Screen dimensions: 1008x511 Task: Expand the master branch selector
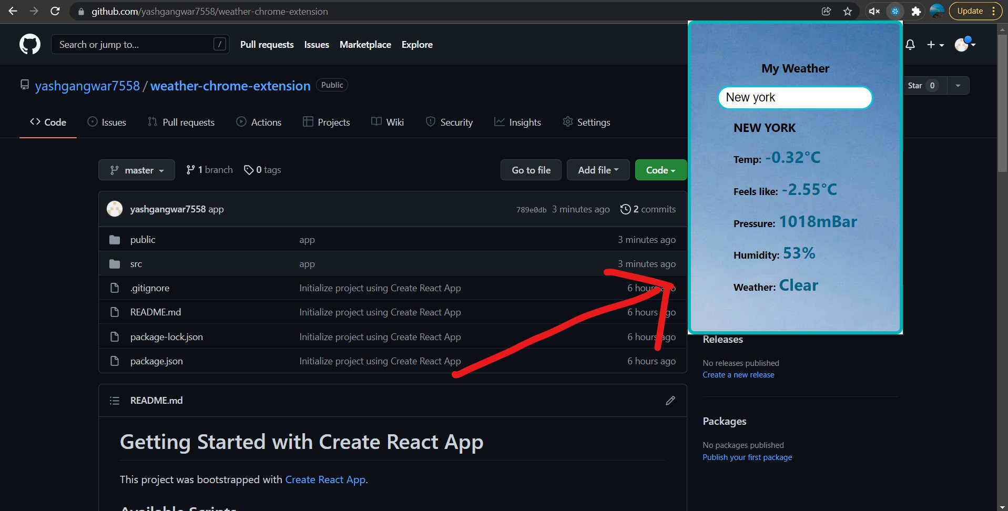[137, 170]
